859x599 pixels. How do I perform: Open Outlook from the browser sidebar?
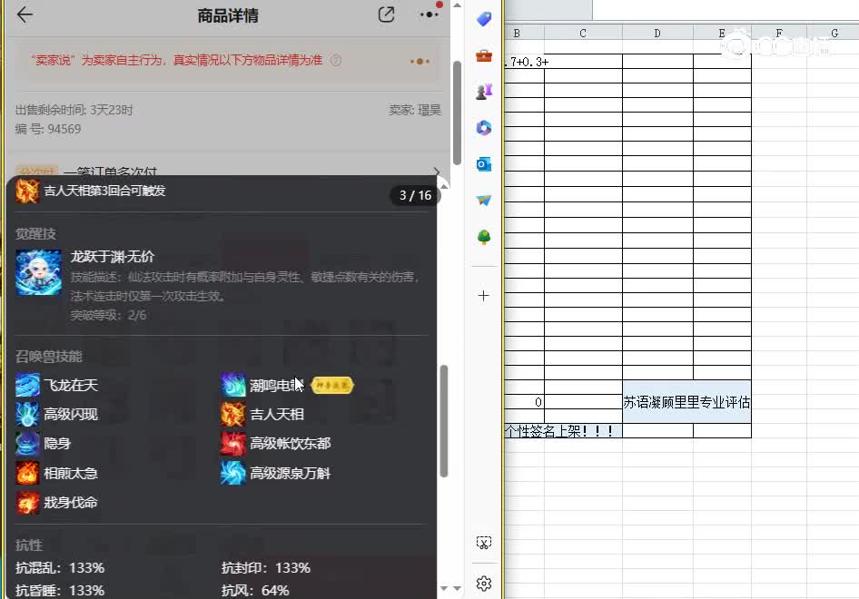click(483, 164)
